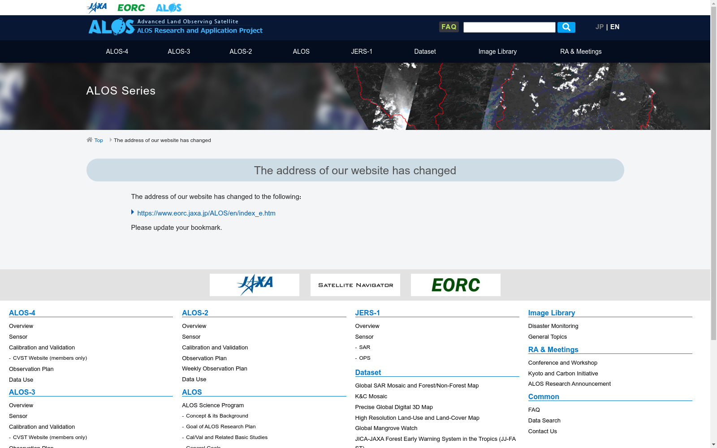
Task: Click the scrollbar down arrow
Action: point(713,444)
